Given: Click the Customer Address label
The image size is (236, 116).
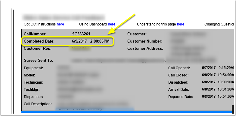Looking at the screenshot, I should [145, 49].
